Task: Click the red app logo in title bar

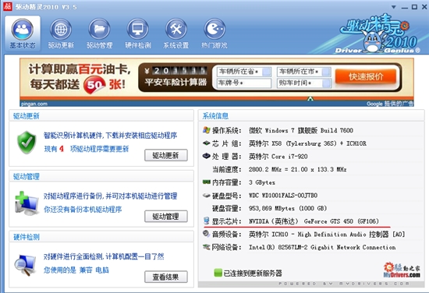Action: (7, 6)
